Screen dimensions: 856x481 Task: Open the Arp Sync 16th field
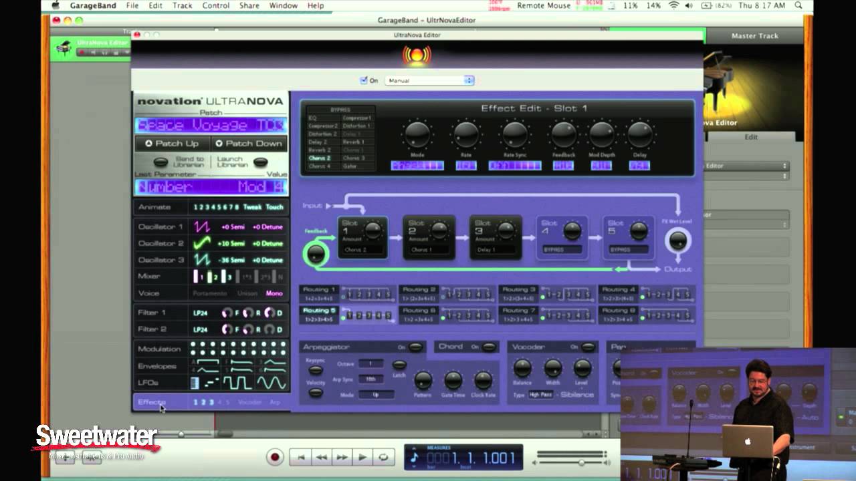[x=371, y=379]
